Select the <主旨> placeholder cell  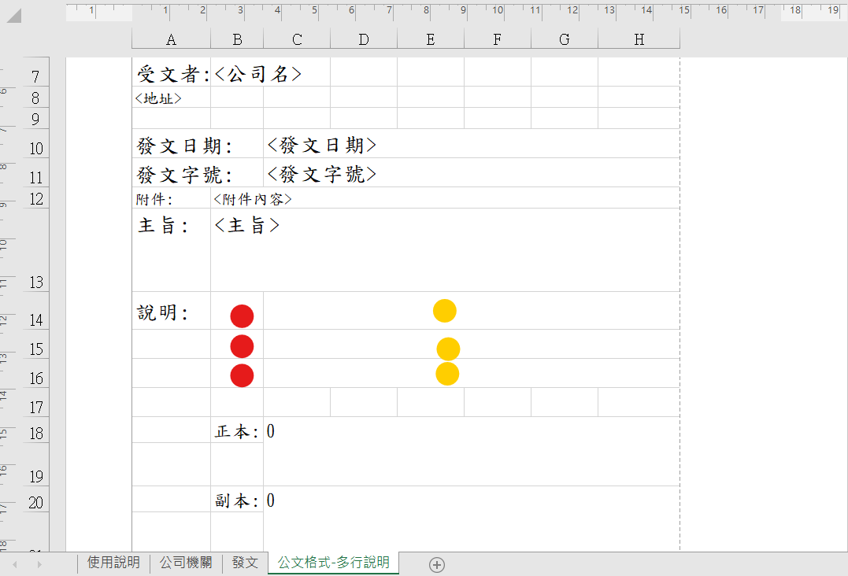coord(445,250)
